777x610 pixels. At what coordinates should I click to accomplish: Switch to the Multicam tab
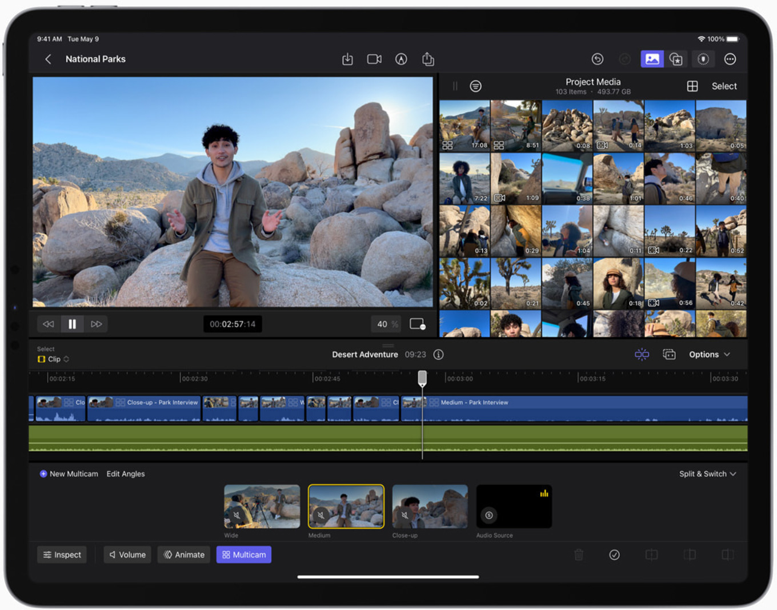point(244,555)
